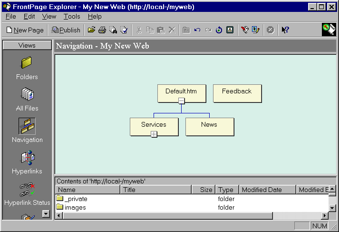Run Cross File Spelling (checkmark pages icon)
Image resolution: width=339 pixels, height=232 pixels.
pyautogui.click(x=124, y=30)
